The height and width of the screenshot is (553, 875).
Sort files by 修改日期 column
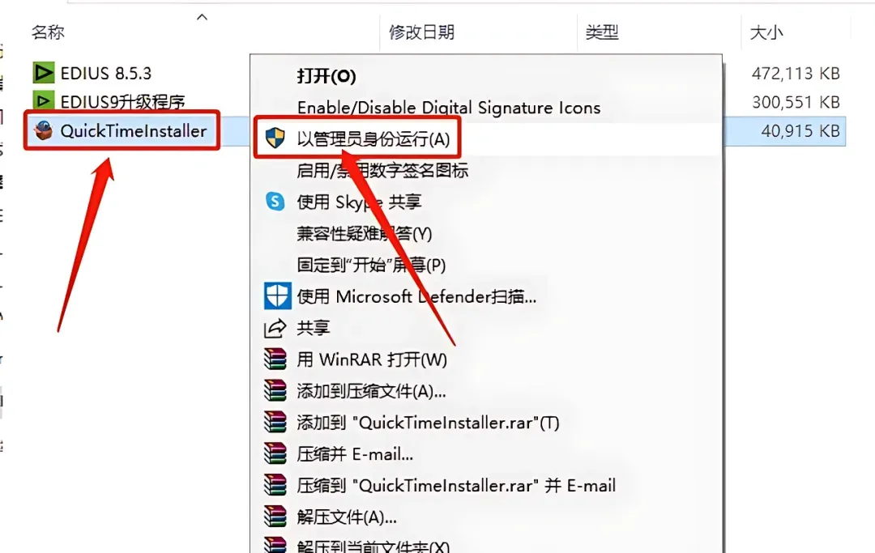422,32
